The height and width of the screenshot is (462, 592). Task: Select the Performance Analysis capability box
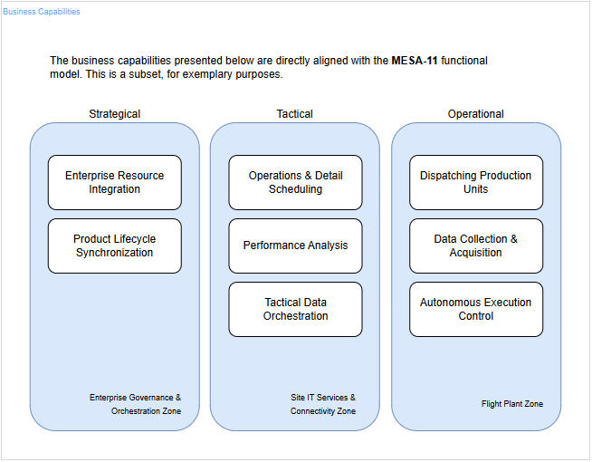coord(295,245)
